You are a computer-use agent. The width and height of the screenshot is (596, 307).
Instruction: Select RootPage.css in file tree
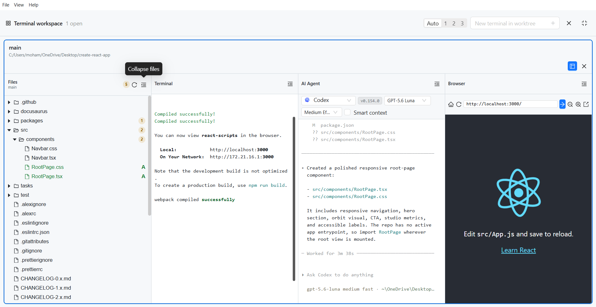(47, 167)
